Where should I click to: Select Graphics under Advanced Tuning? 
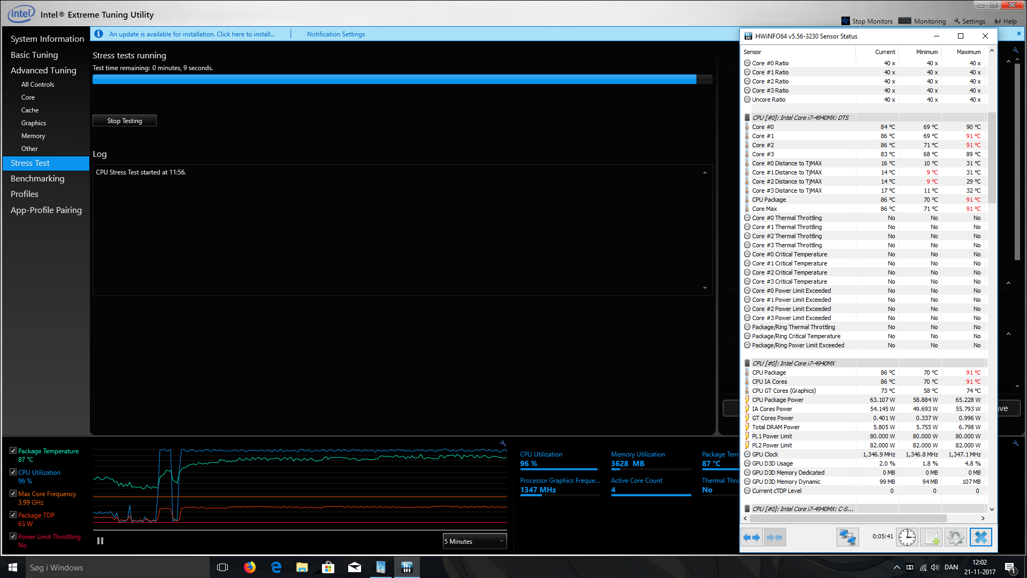(34, 123)
